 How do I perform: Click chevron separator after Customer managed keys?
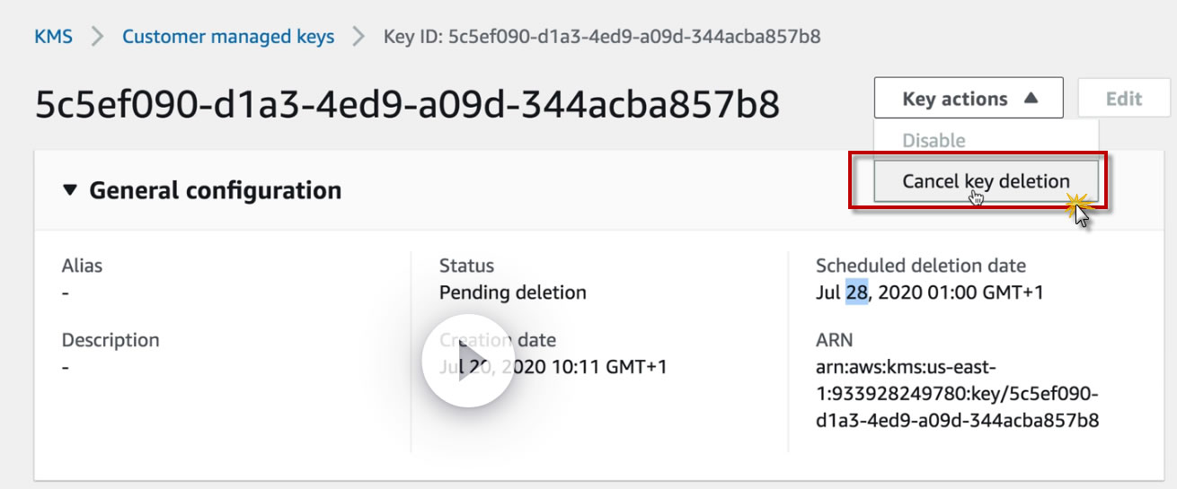point(358,37)
